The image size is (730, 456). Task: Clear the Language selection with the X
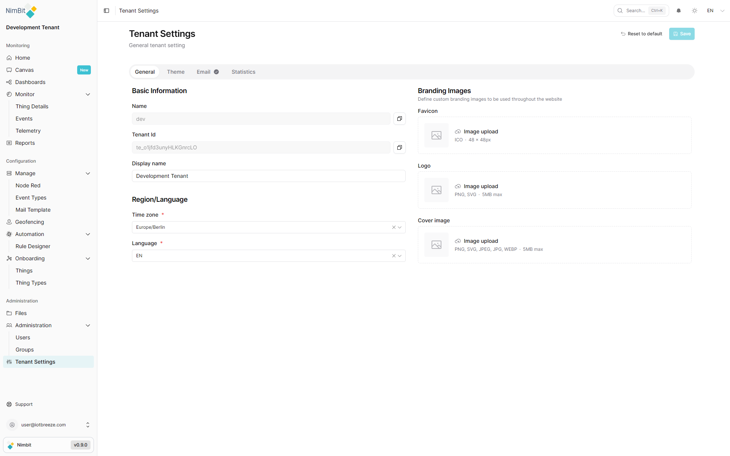(x=394, y=256)
